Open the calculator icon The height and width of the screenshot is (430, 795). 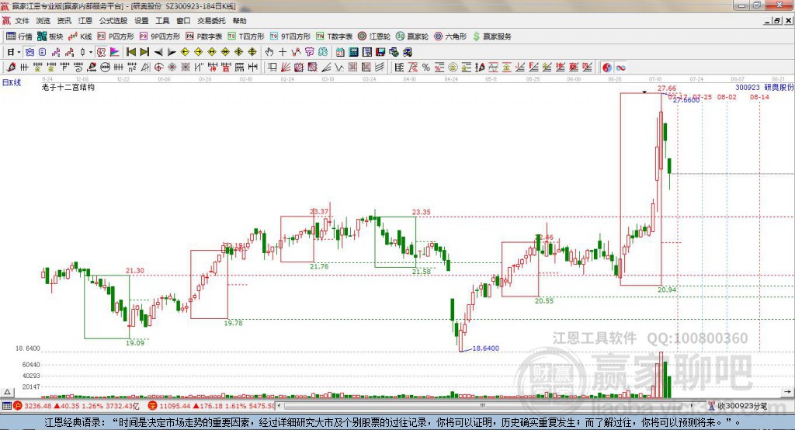[x=353, y=52]
